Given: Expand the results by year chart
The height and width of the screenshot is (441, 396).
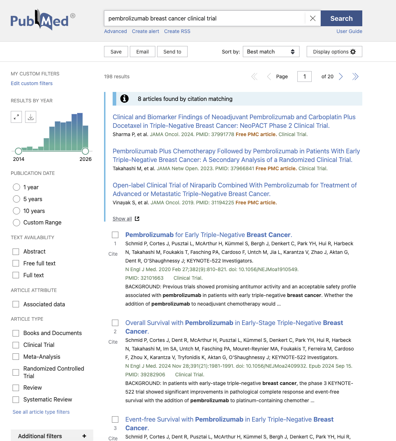Looking at the screenshot, I should click(16, 117).
